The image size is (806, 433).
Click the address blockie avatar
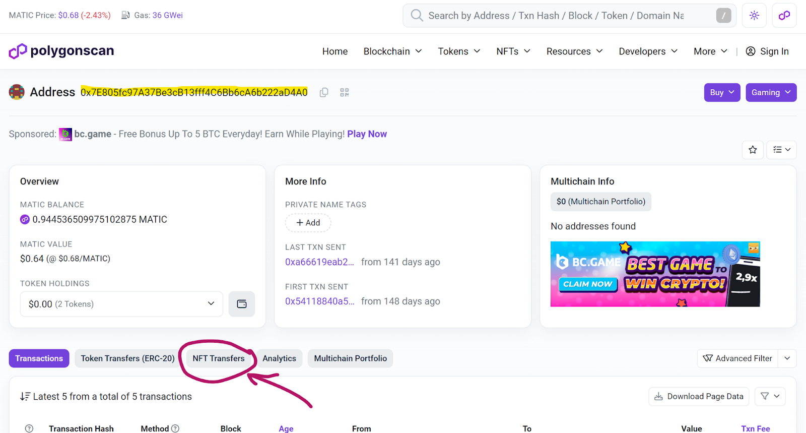click(x=17, y=92)
